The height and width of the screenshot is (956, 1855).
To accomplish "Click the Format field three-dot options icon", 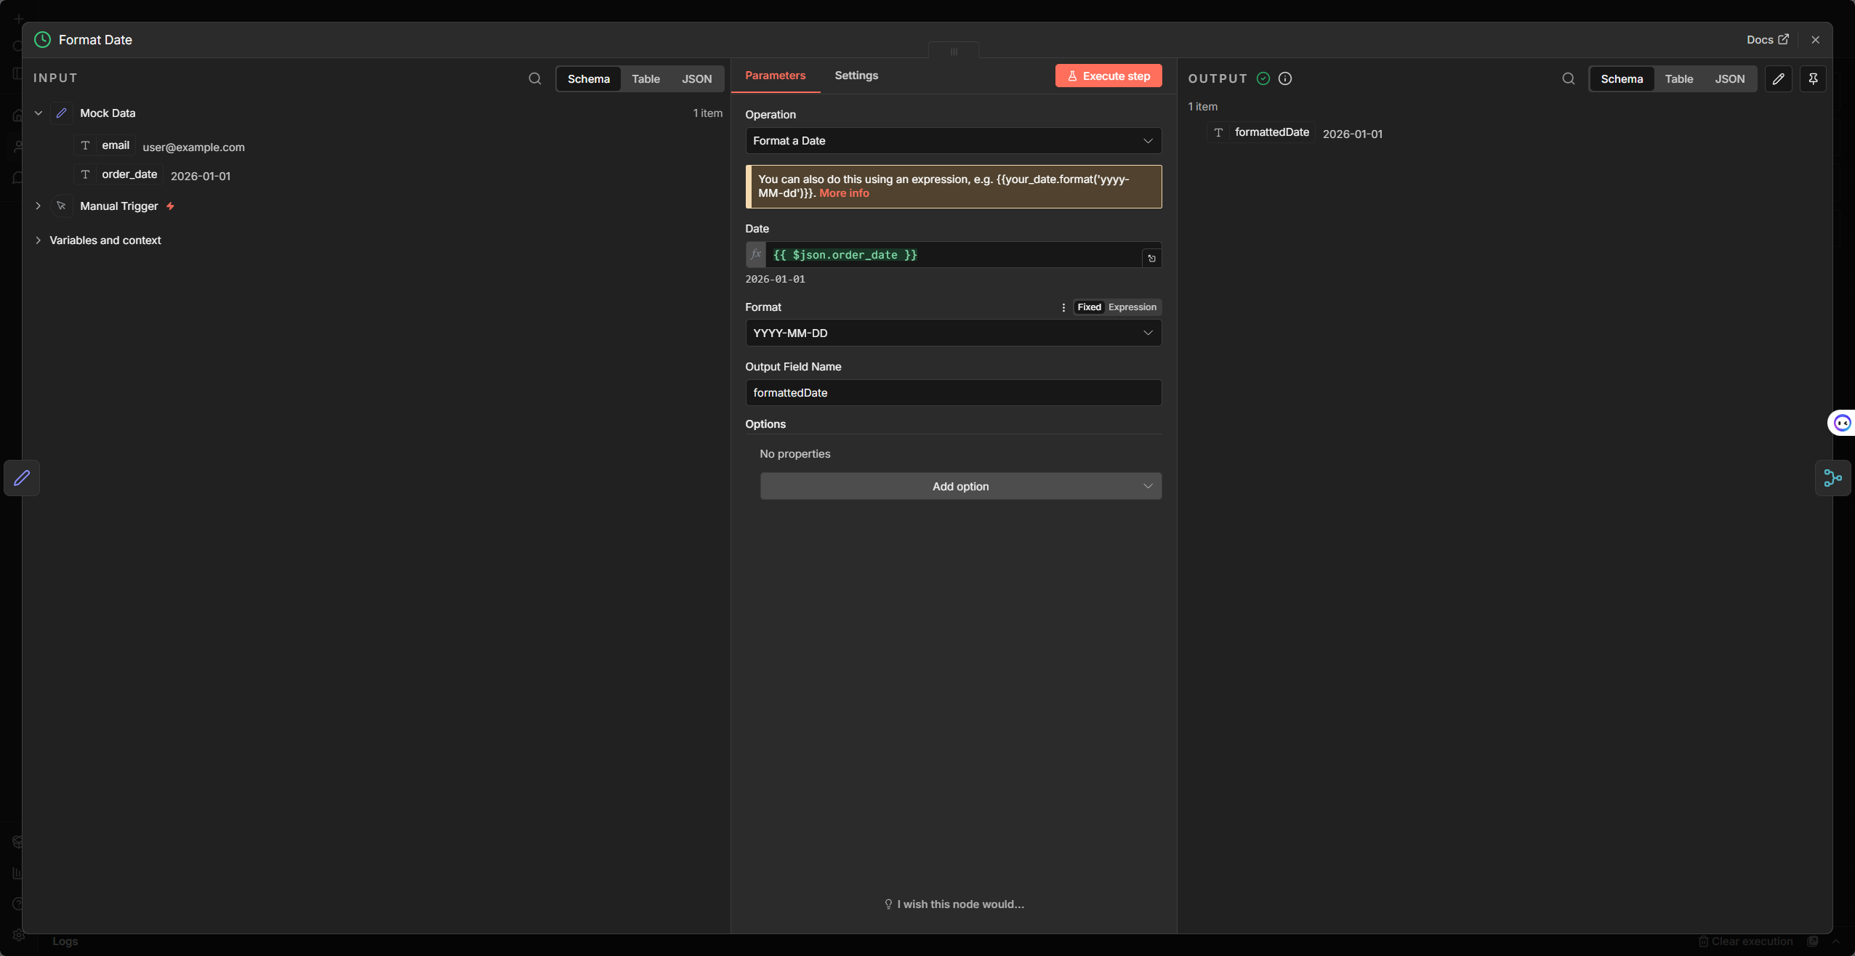I will pyautogui.click(x=1063, y=307).
